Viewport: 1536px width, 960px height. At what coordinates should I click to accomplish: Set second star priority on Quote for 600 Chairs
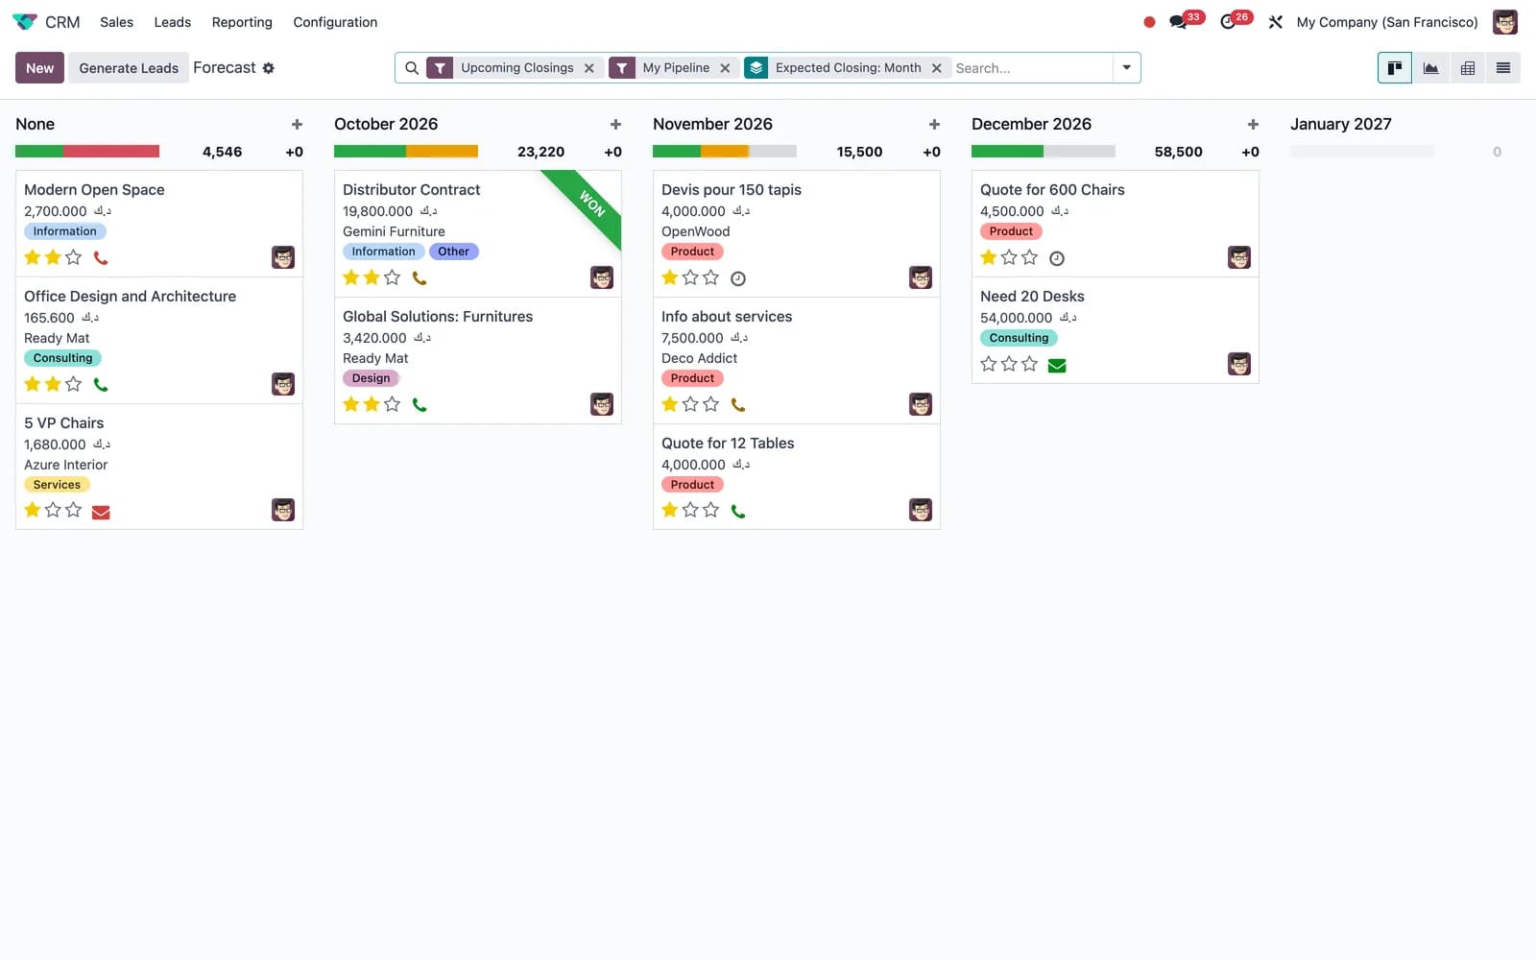(x=1009, y=257)
